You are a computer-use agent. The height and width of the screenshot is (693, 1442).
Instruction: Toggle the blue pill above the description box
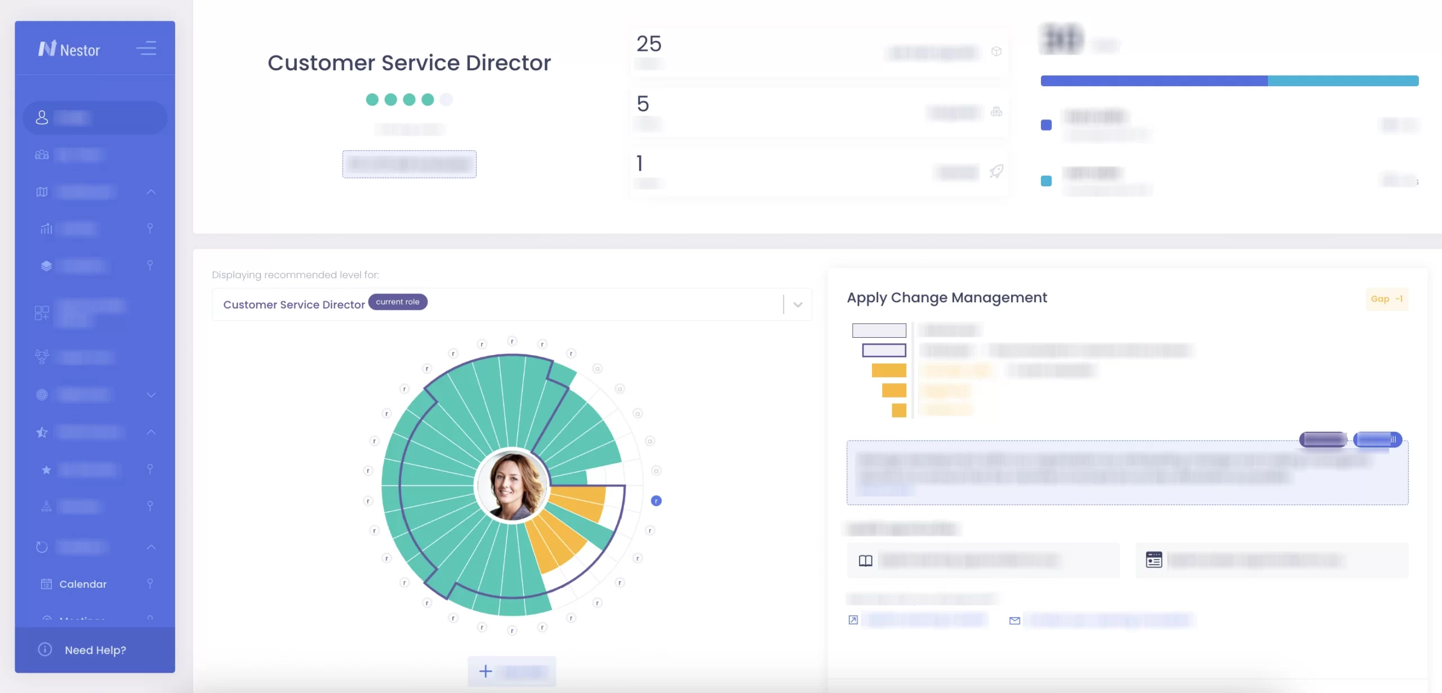coord(1377,439)
